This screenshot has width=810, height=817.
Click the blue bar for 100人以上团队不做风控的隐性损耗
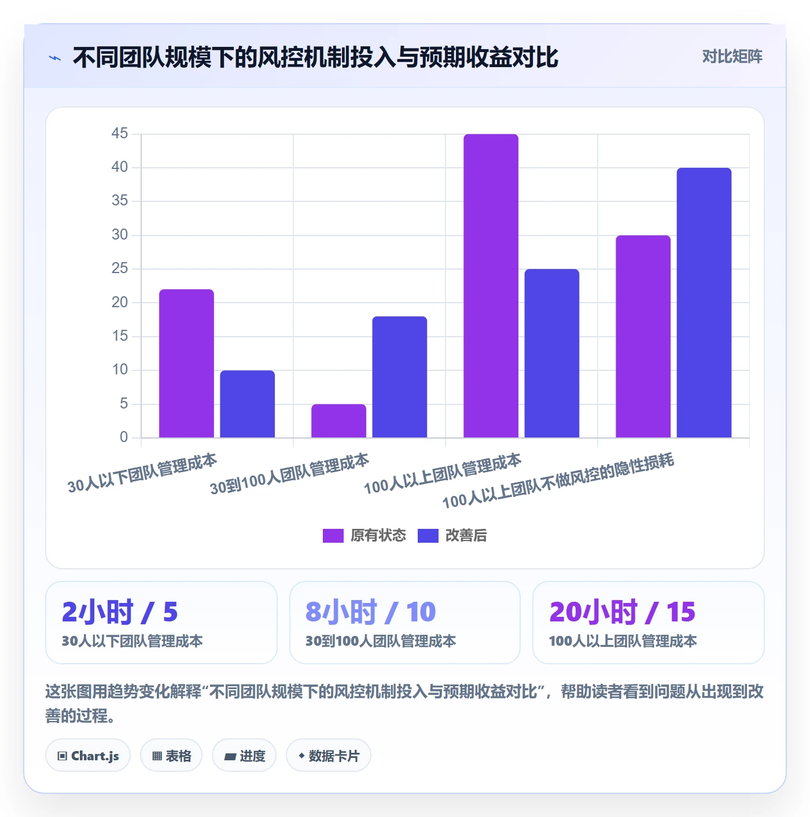point(704,303)
